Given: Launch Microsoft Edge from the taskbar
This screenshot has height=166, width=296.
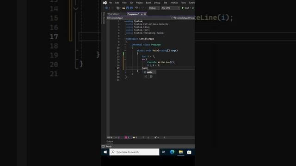Looking at the screenshot, I should click(172, 152).
